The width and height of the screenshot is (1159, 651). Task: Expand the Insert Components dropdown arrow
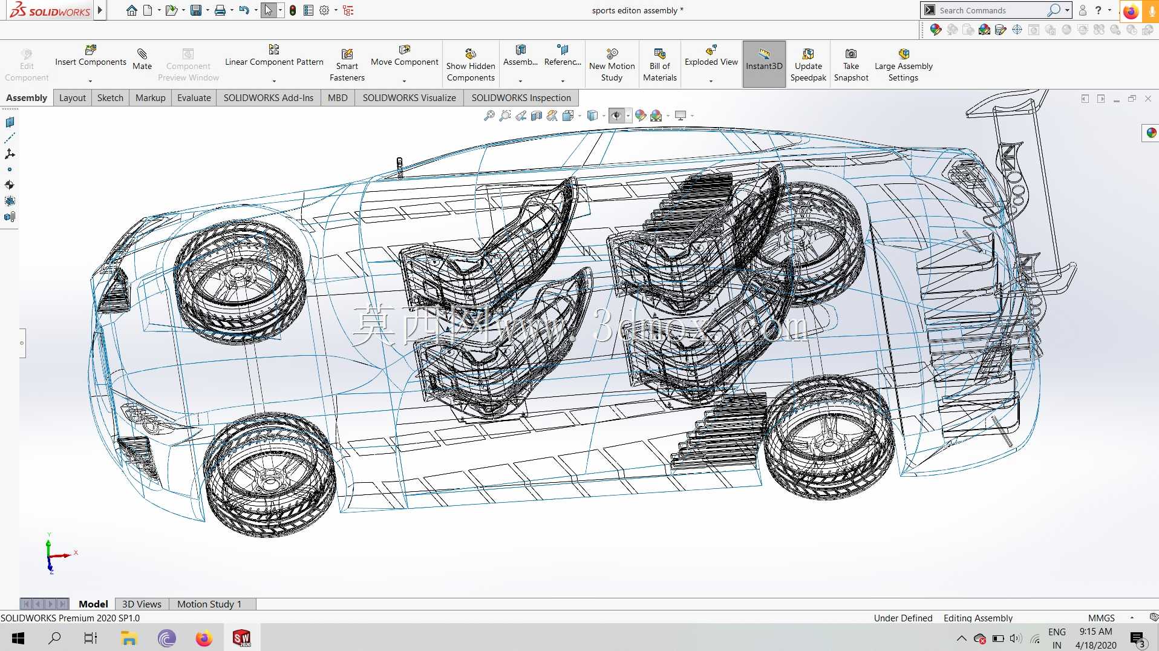coord(91,80)
